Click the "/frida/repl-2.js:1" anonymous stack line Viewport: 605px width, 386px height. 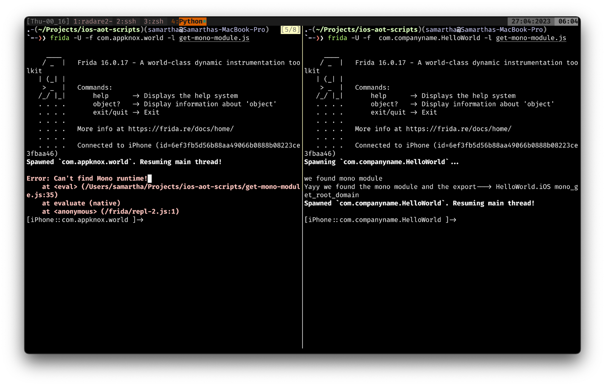pyautogui.click(x=111, y=212)
